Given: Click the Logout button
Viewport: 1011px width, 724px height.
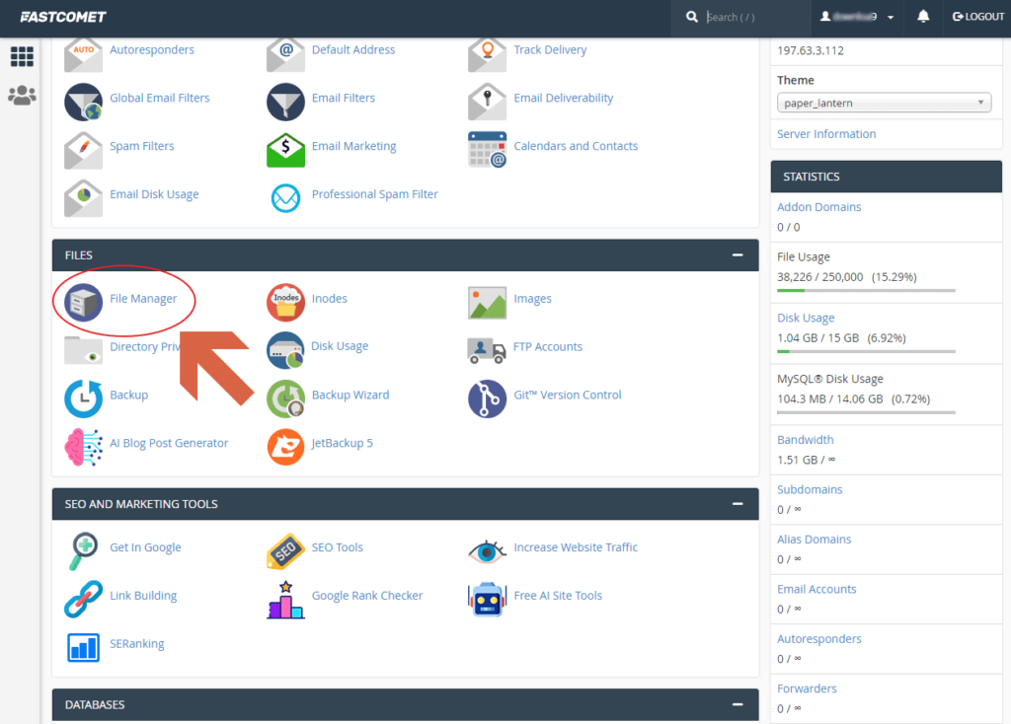Looking at the screenshot, I should [977, 17].
